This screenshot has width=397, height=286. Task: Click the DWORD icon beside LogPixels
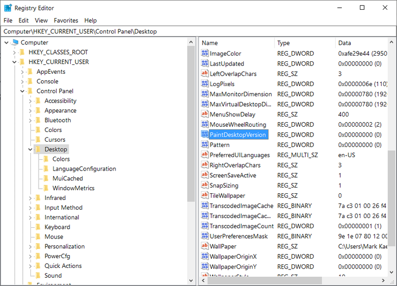click(x=205, y=83)
